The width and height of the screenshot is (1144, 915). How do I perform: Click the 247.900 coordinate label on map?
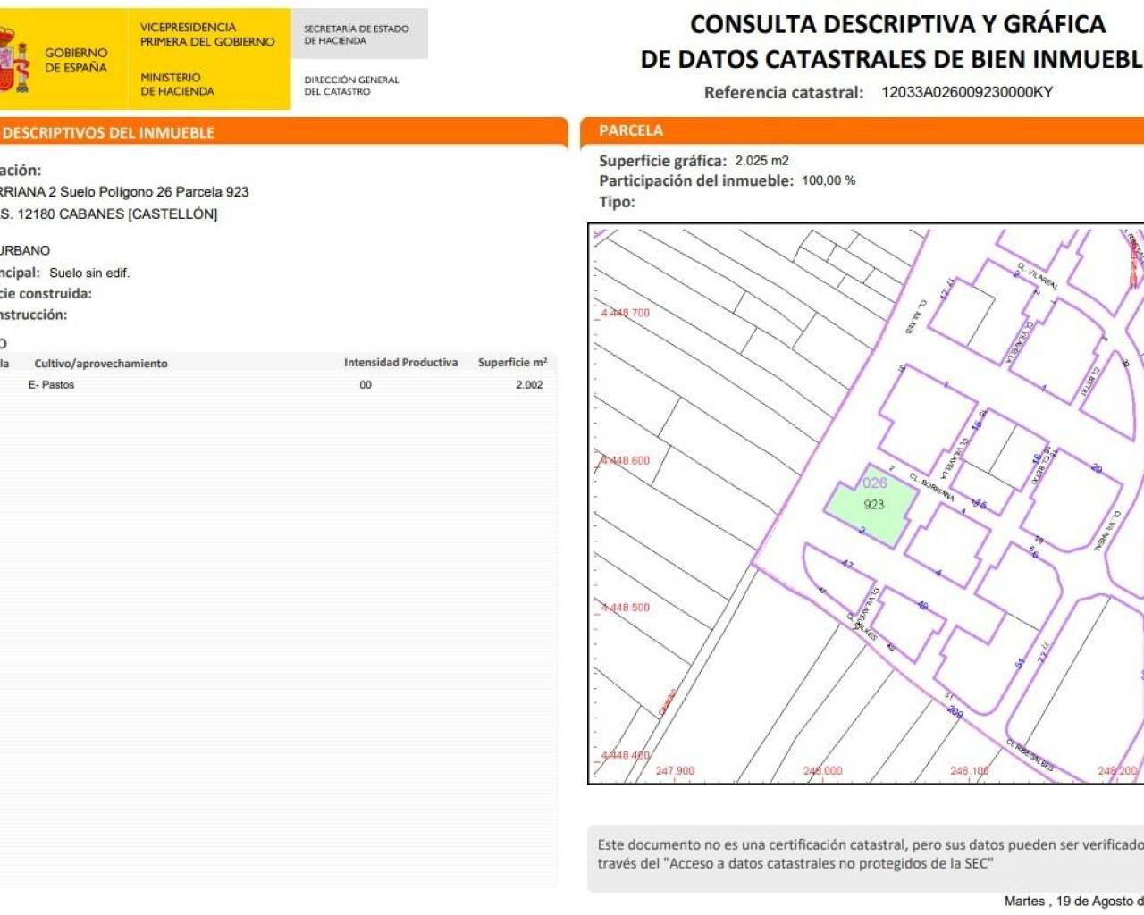674,770
